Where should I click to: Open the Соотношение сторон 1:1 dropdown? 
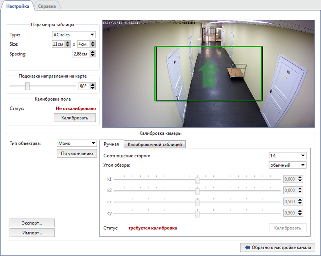point(287,156)
